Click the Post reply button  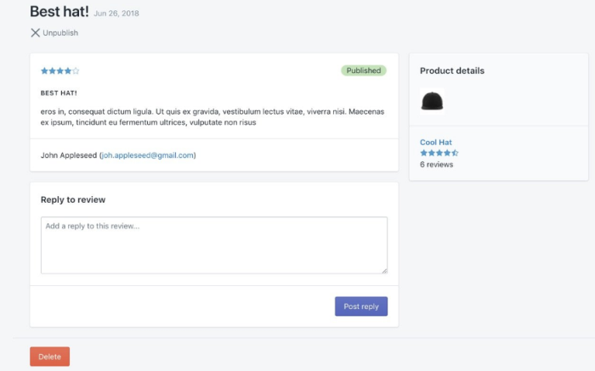(361, 306)
